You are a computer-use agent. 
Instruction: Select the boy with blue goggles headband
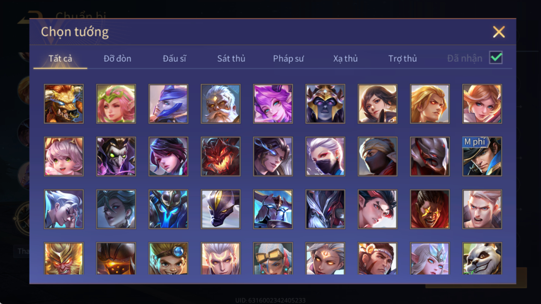coord(168,258)
